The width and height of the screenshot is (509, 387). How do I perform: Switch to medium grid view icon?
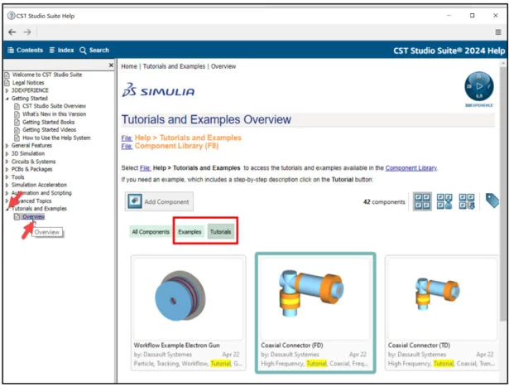point(444,201)
